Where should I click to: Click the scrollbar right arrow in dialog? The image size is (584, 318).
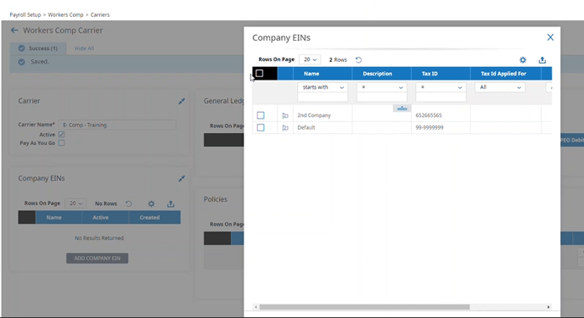548,307
